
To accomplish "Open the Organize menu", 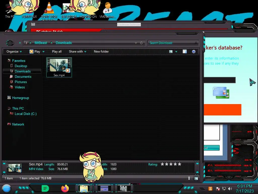I will [x=14, y=52].
